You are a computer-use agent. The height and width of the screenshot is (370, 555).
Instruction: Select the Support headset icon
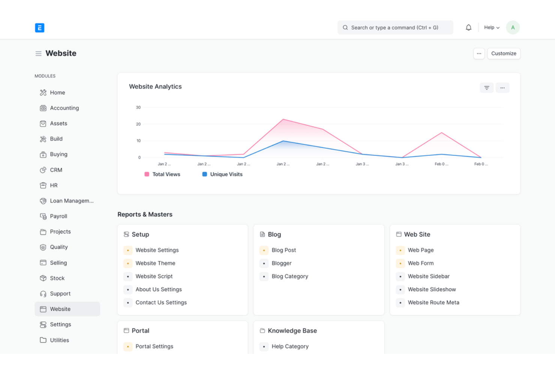tap(43, 294)
